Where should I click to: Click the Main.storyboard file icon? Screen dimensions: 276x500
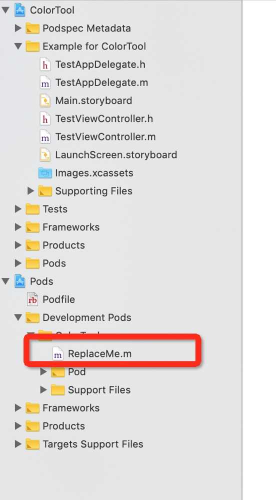click(x=45, y=101)
